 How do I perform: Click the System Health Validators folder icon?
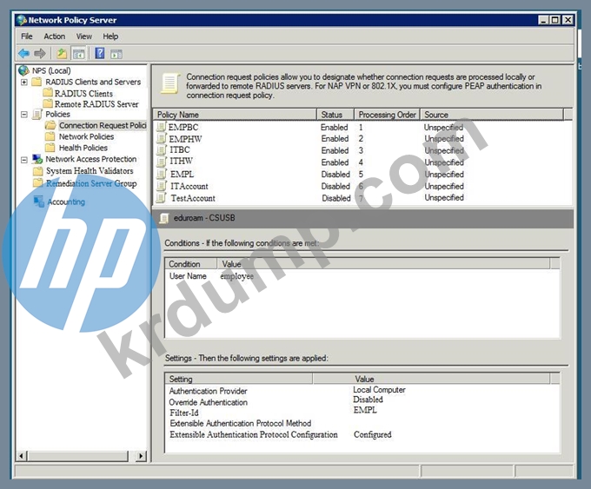point(37,171)
